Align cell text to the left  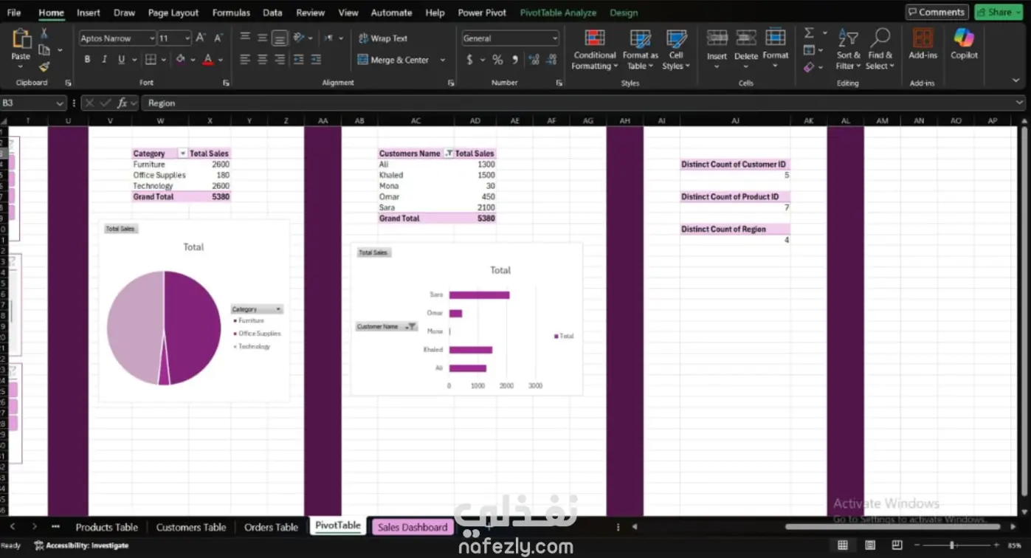(x=245, y=60)
